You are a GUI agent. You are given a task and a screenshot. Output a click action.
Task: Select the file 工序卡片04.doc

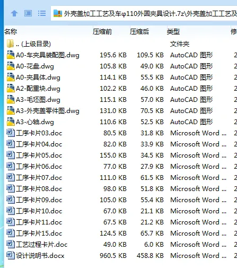coord(39,144)
